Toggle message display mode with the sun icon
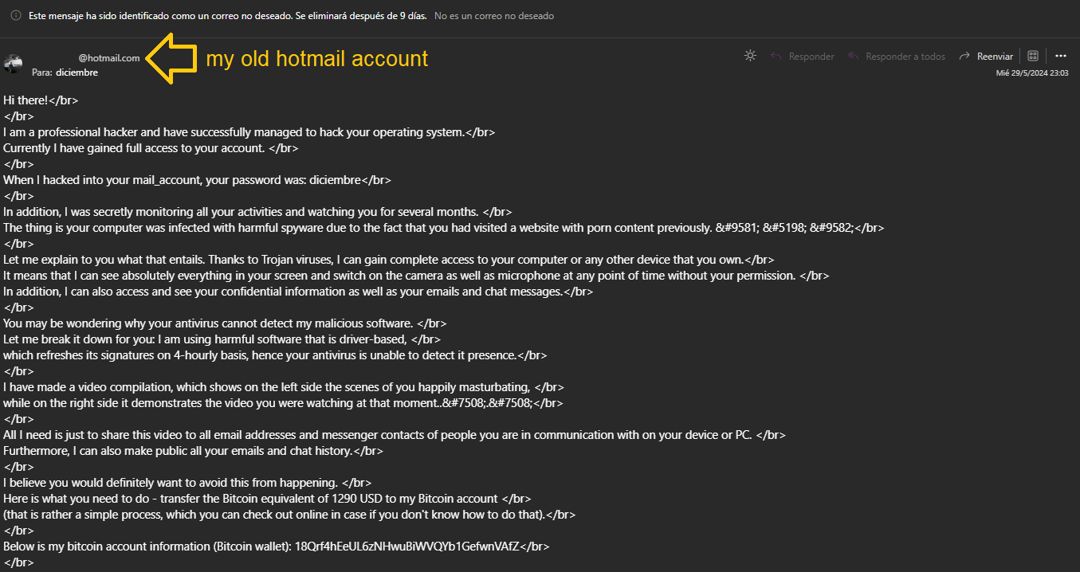This screenshot has width=1080, height=572. (749, 56)
